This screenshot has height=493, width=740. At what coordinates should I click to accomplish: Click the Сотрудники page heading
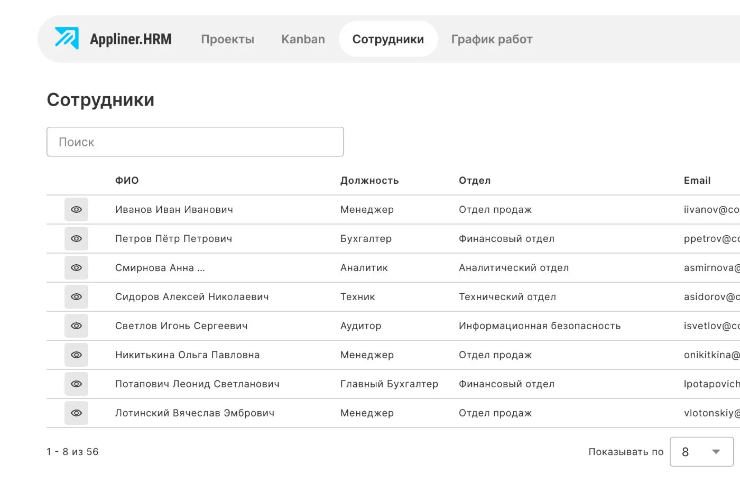click(x=100, y=100)
